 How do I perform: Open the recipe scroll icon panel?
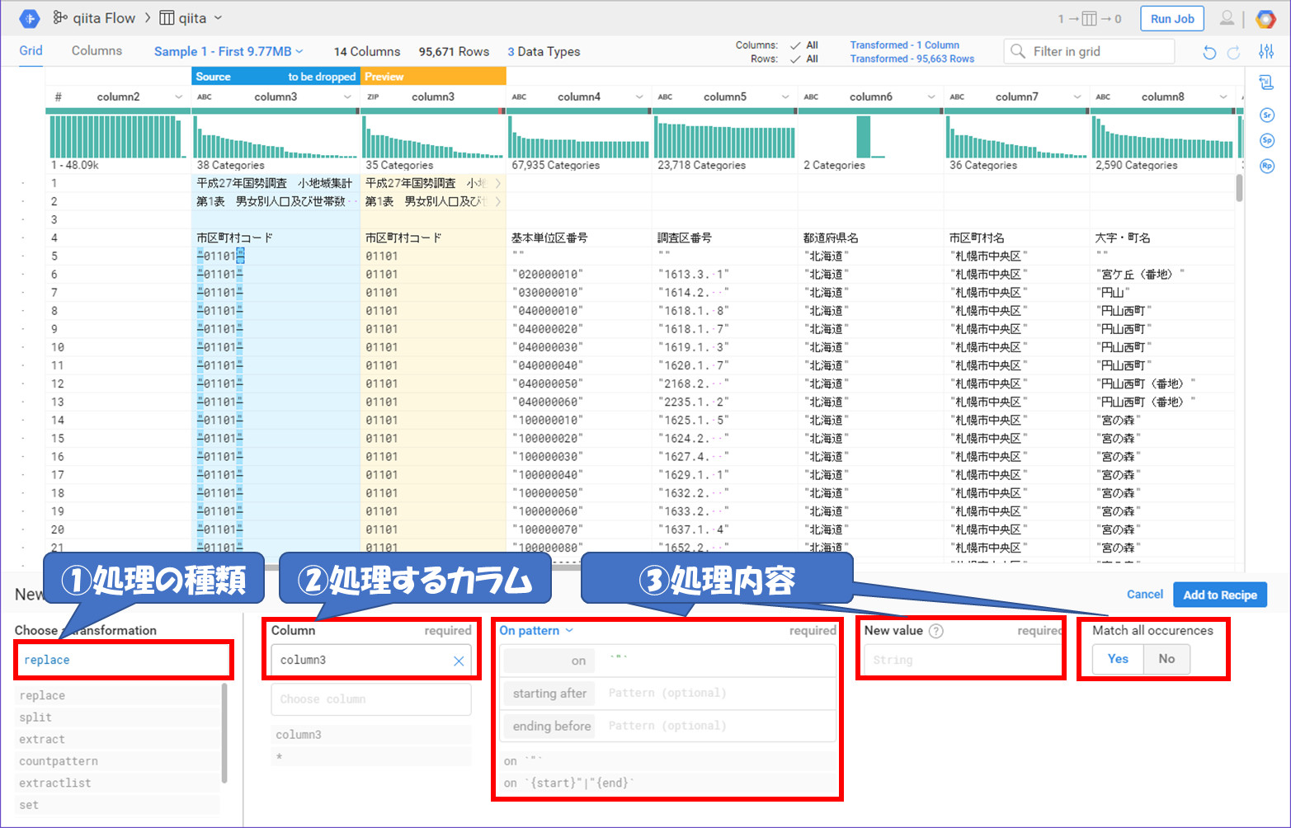pos(1266,82)
